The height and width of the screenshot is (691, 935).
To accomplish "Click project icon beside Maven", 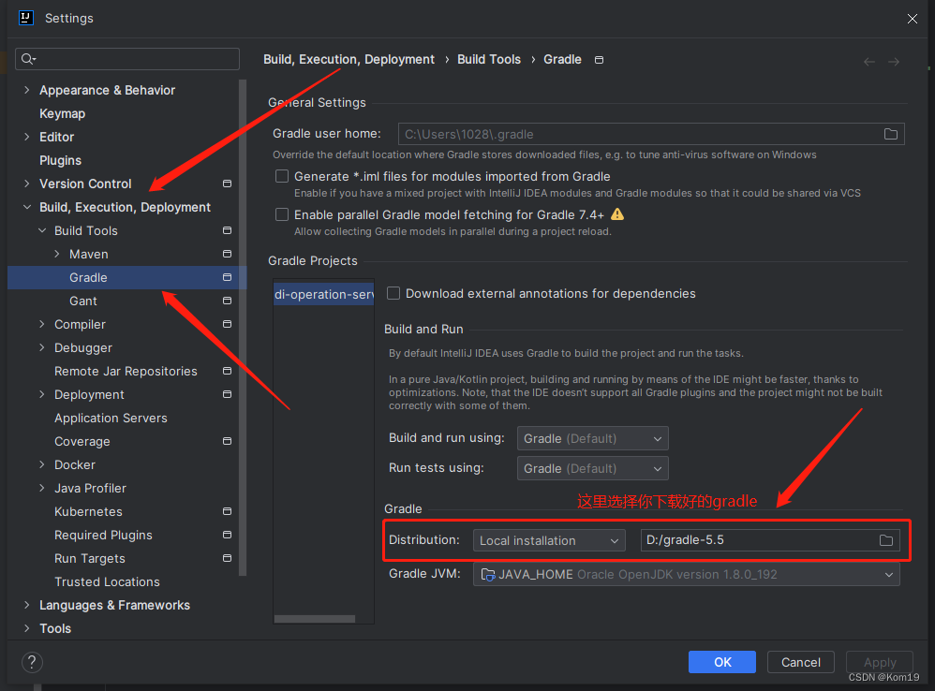I will point(227,254).
